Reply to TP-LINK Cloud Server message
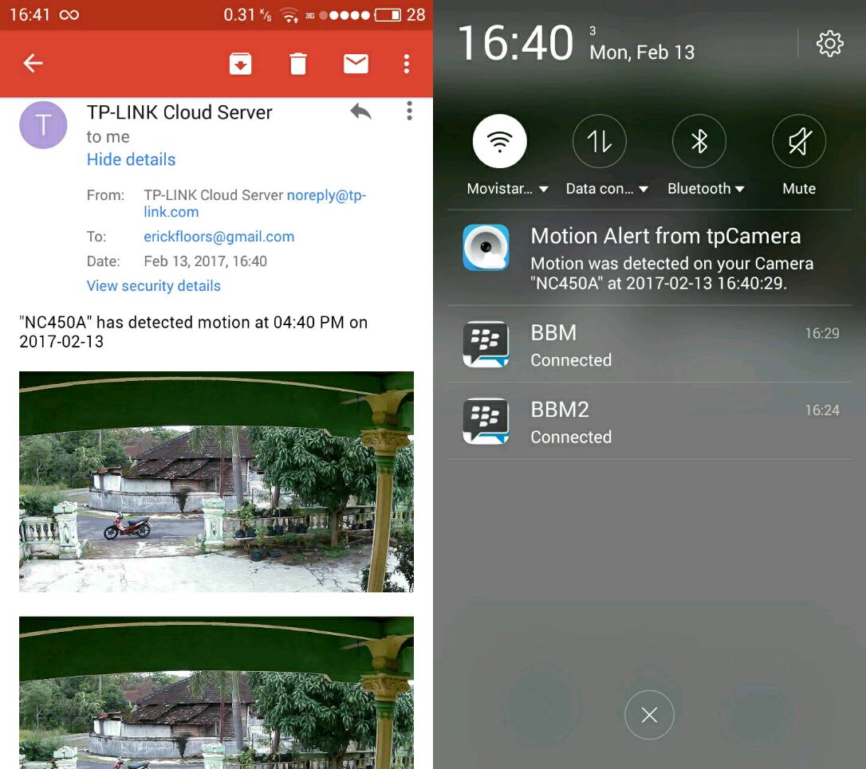Viewport: 866px width, 769px height. [360, 112]
